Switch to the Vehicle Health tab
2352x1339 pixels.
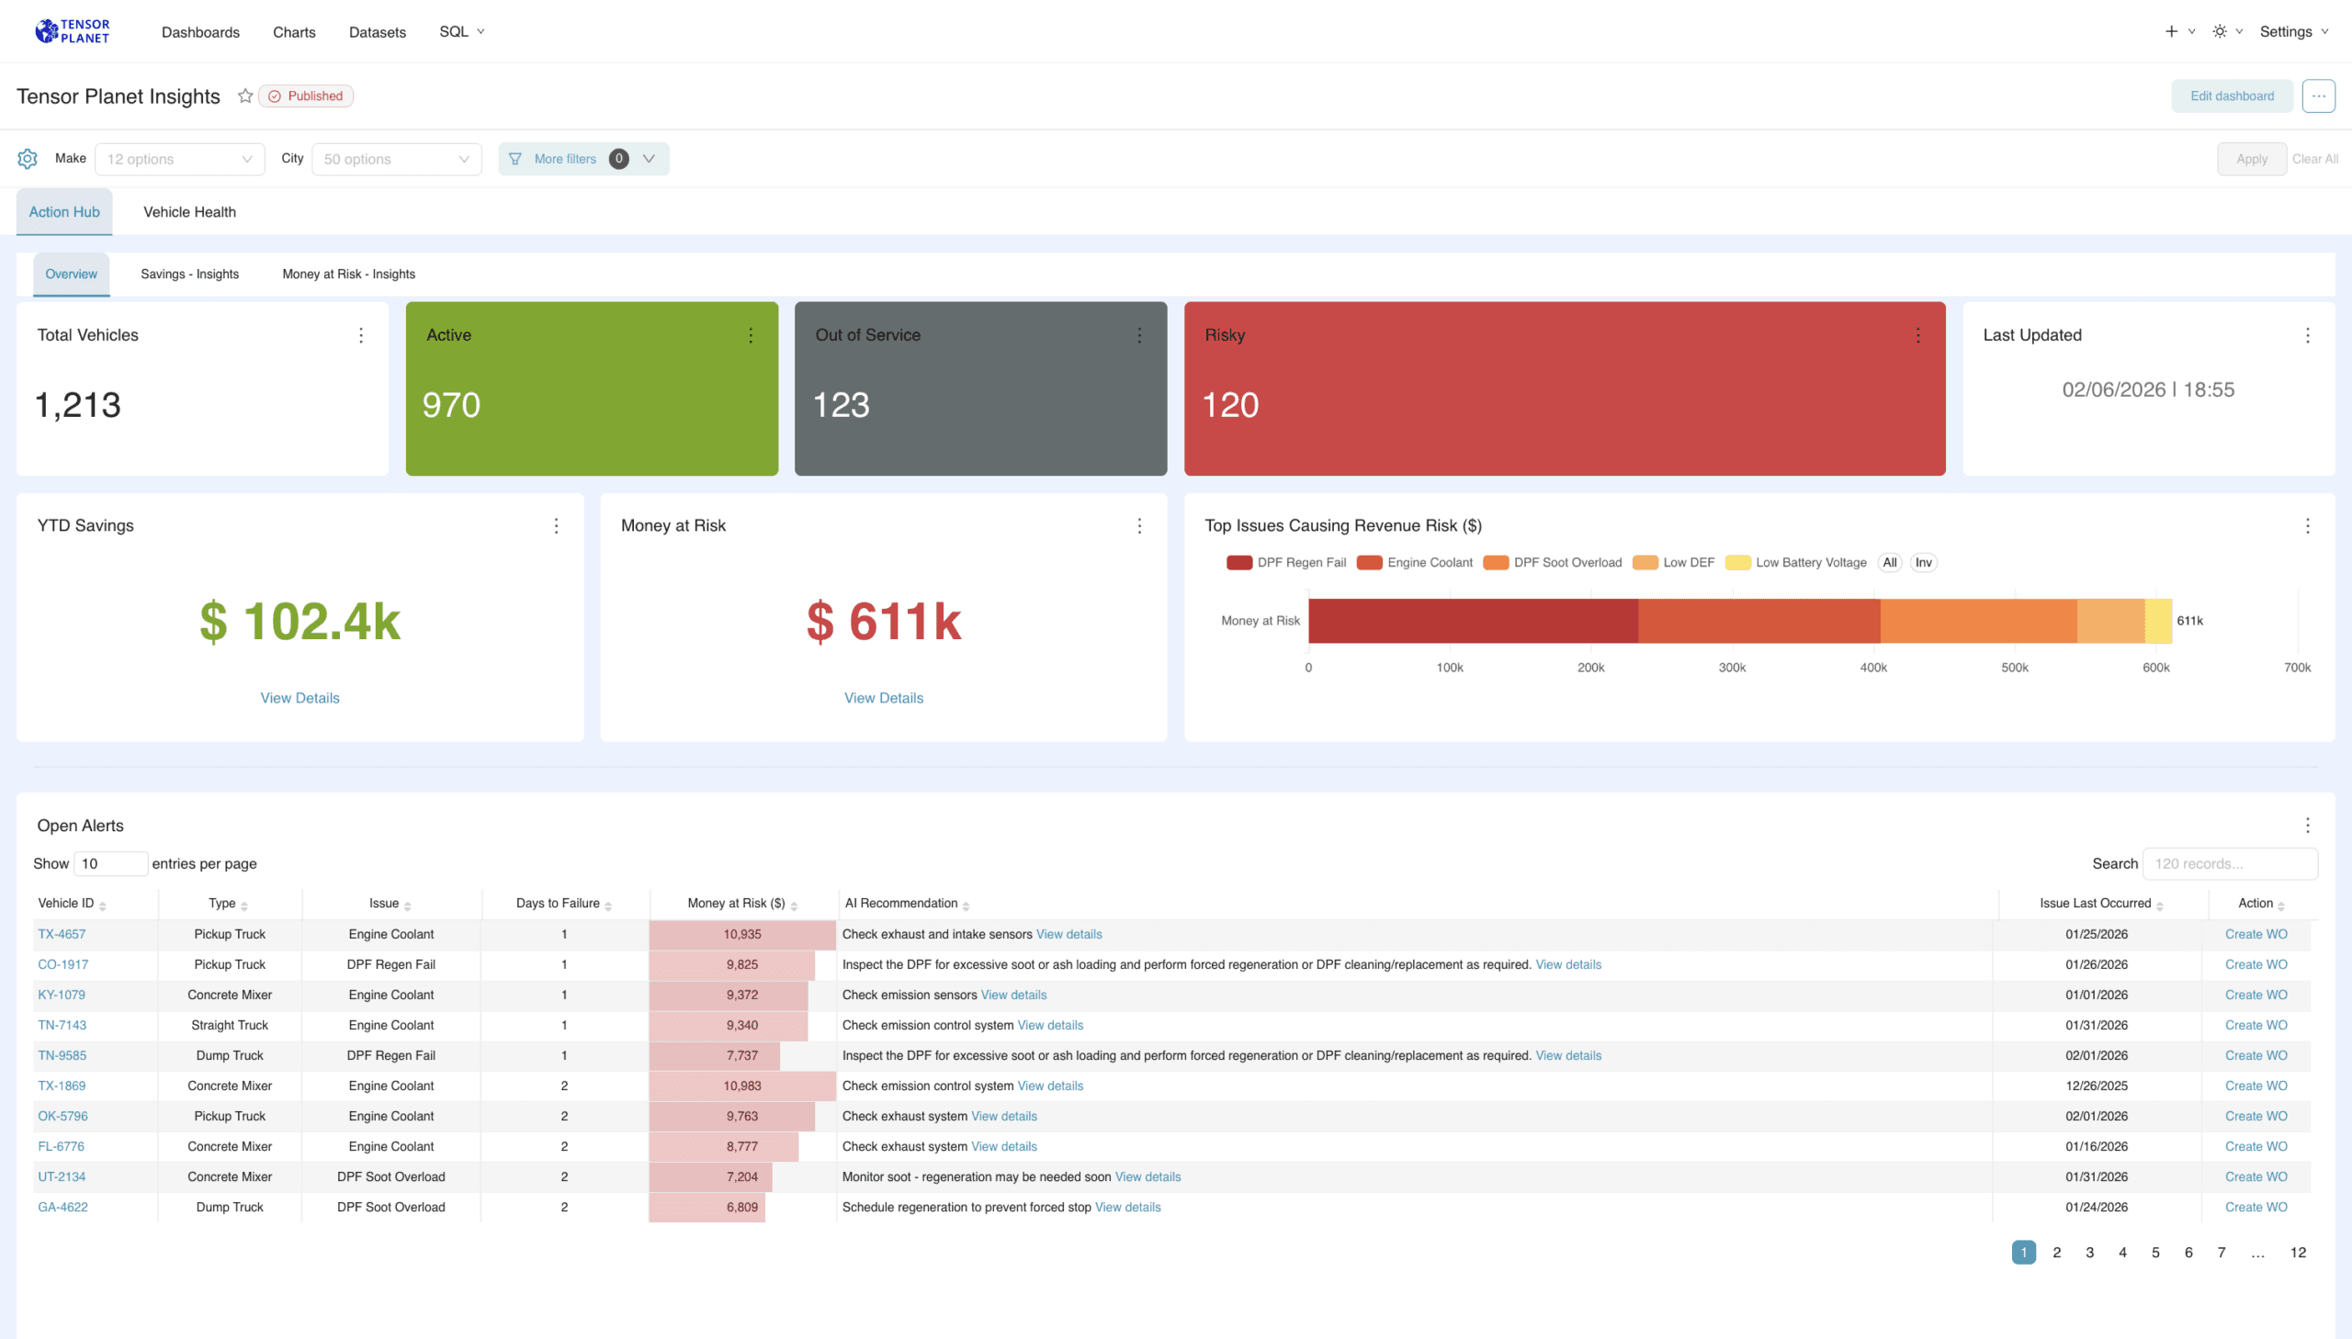coord(189,212)
